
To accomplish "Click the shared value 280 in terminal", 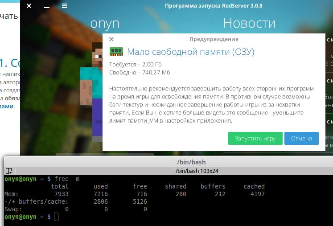I will point(181,194).
